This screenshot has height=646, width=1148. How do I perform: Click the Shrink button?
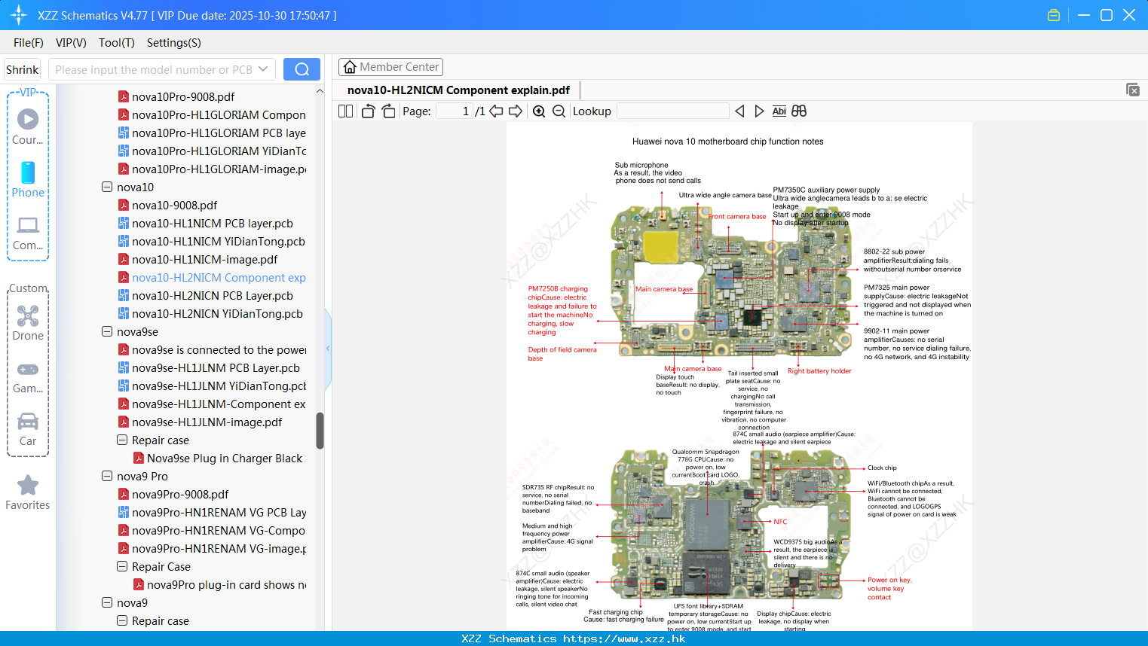point(23,69)
